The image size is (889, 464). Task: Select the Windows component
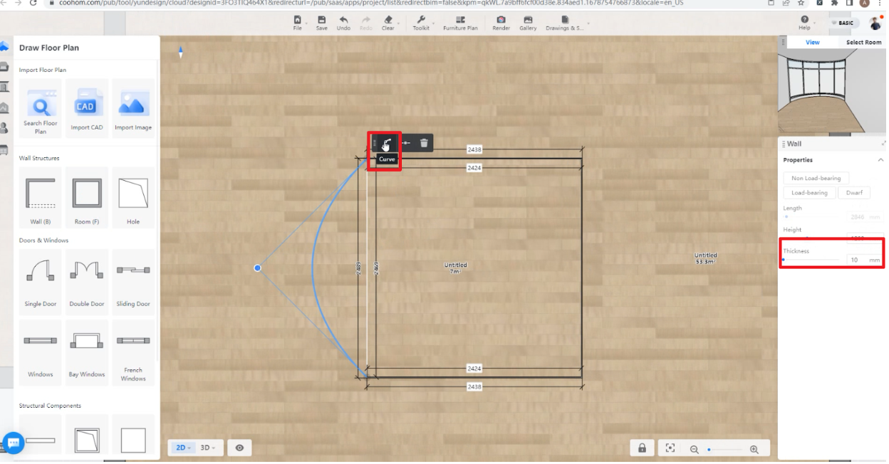click(41, 352)
